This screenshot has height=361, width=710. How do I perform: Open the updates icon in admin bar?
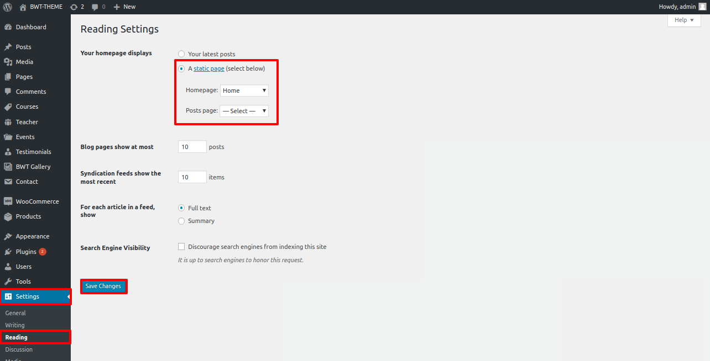tap(74, 7)
